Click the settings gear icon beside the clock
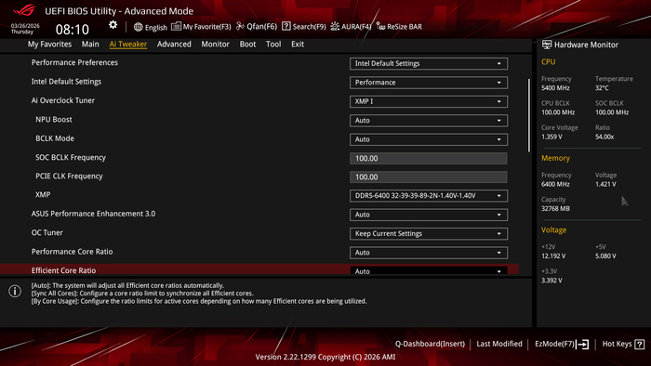 point(113,25)
